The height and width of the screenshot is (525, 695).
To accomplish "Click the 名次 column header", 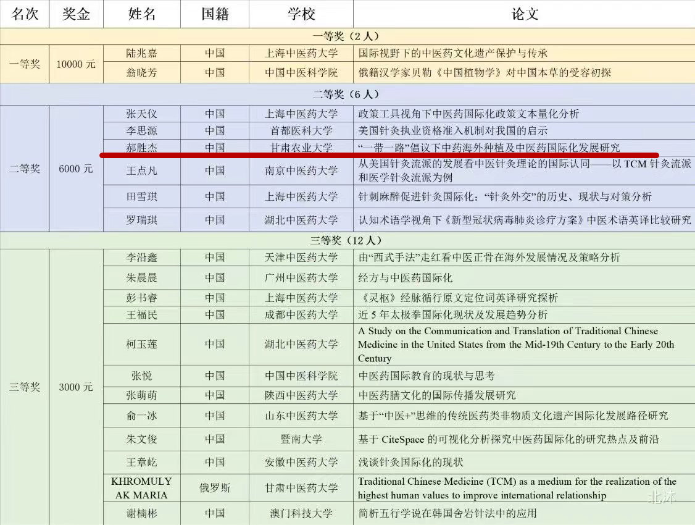I will (25, 14).
